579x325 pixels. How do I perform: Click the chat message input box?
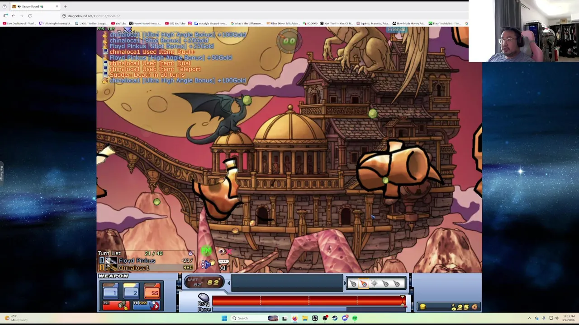coord(287,283)
